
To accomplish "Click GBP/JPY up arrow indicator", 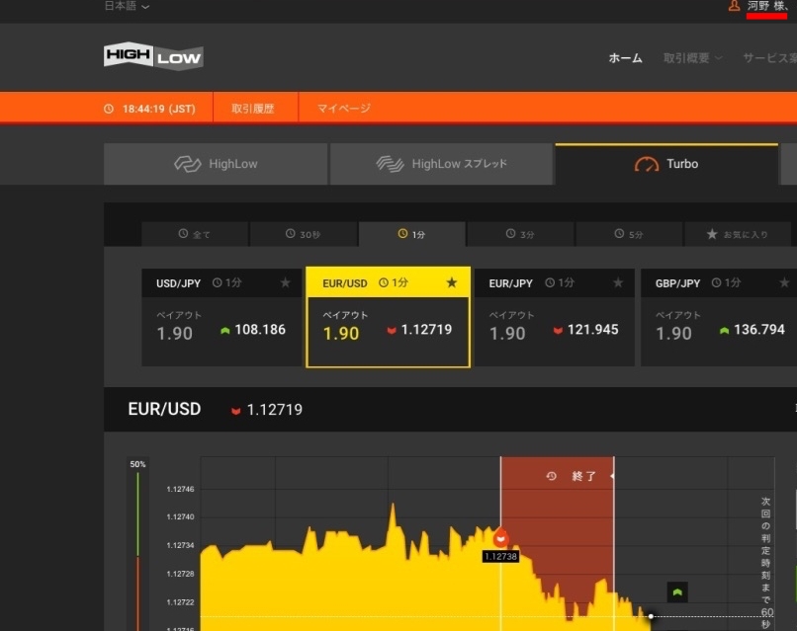I will click(724, 331).
